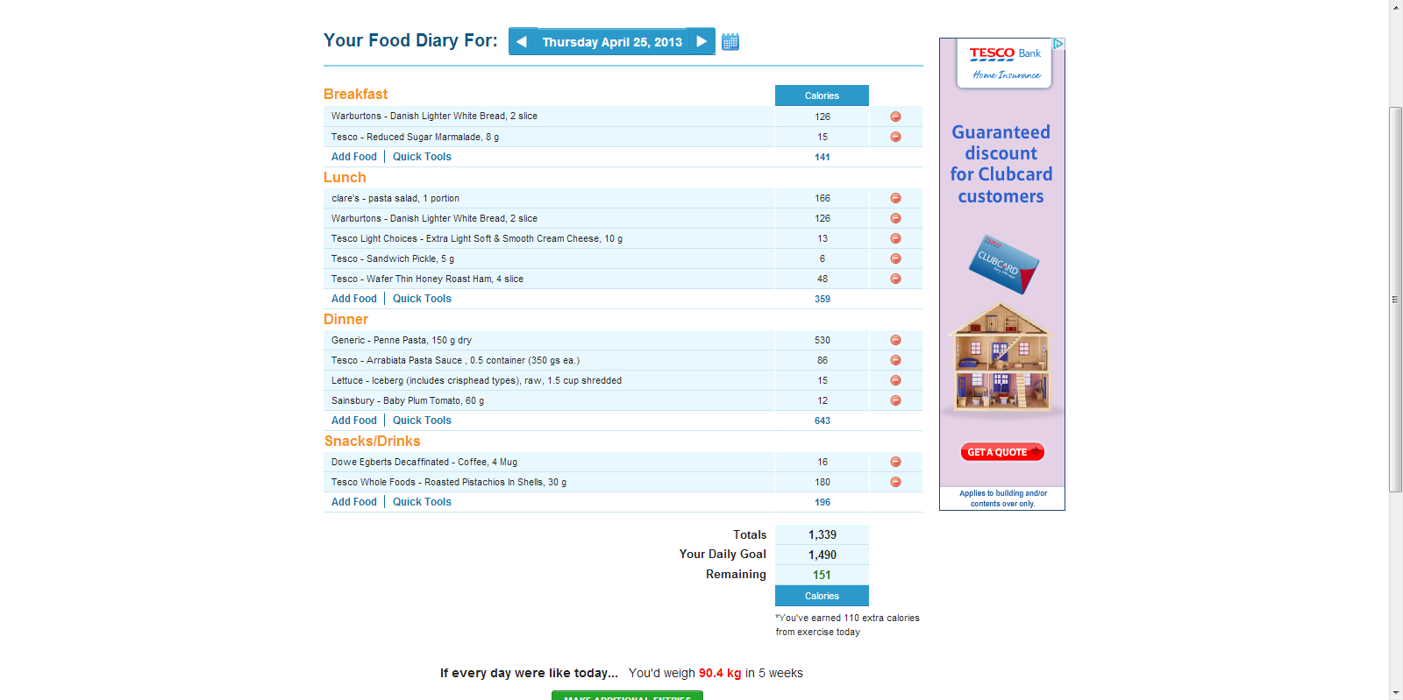Open Quick Tools for Breakfast
The image size is (1403, 700).
[422, 157]
